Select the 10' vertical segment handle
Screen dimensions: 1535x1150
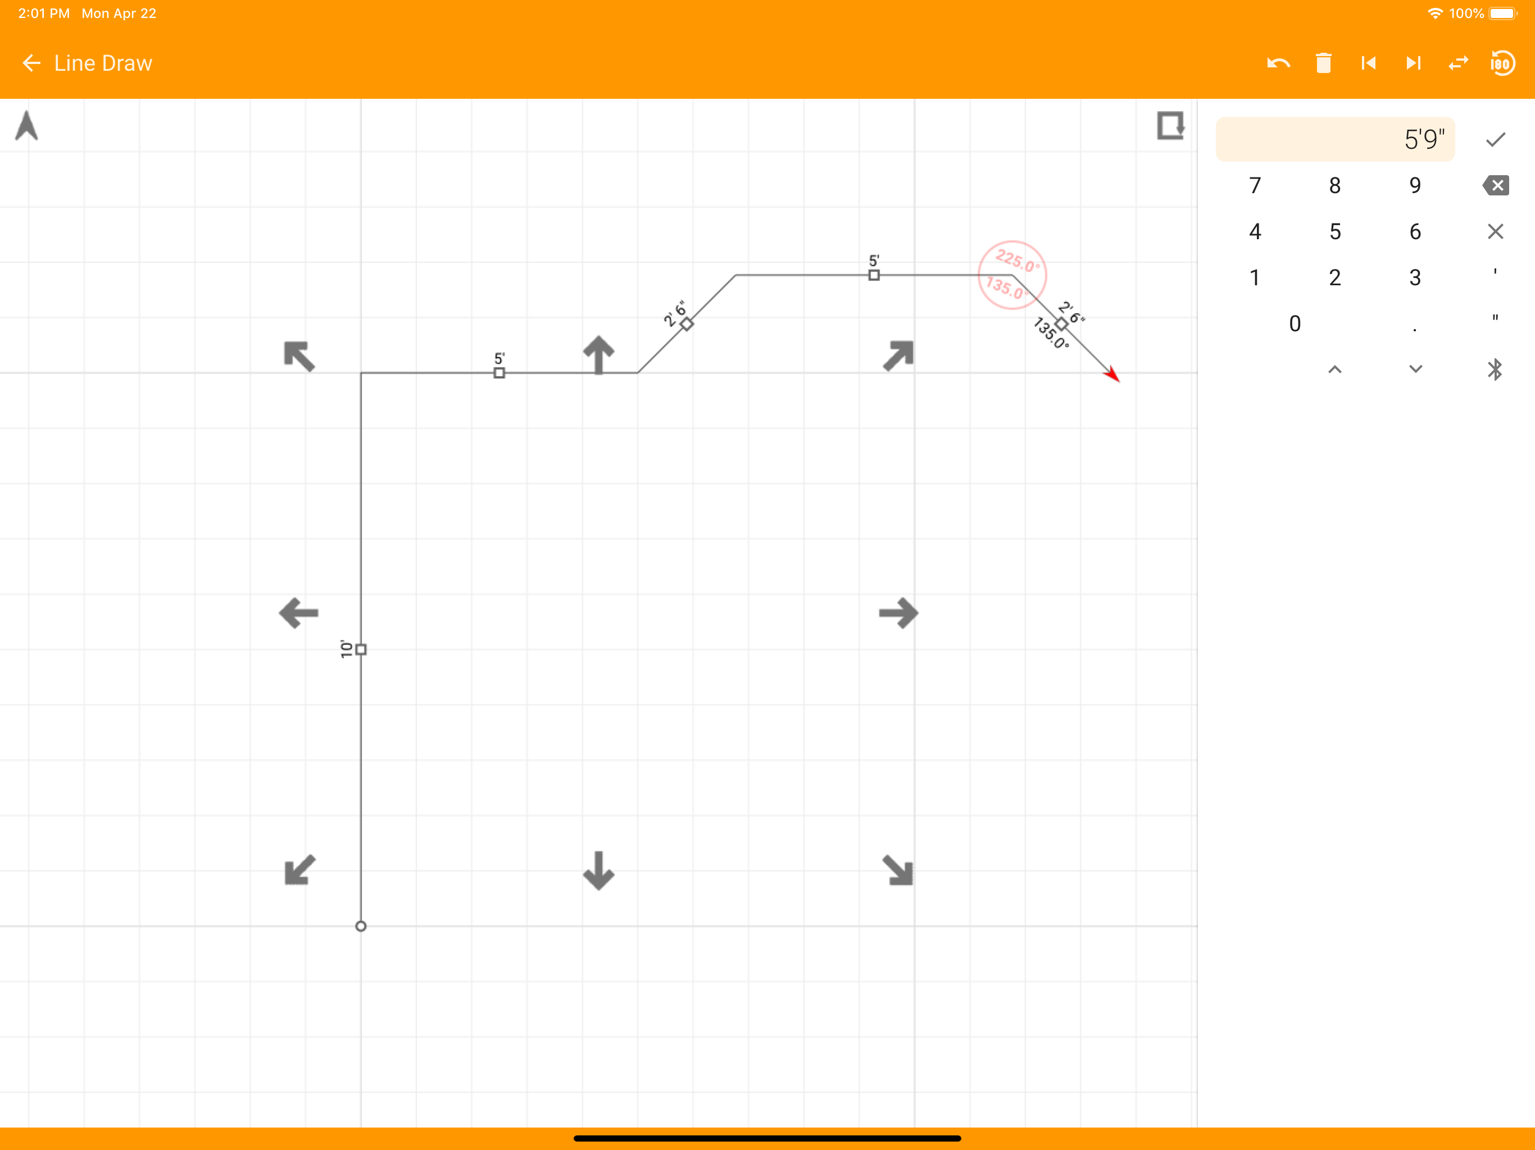tap(361, 649)
